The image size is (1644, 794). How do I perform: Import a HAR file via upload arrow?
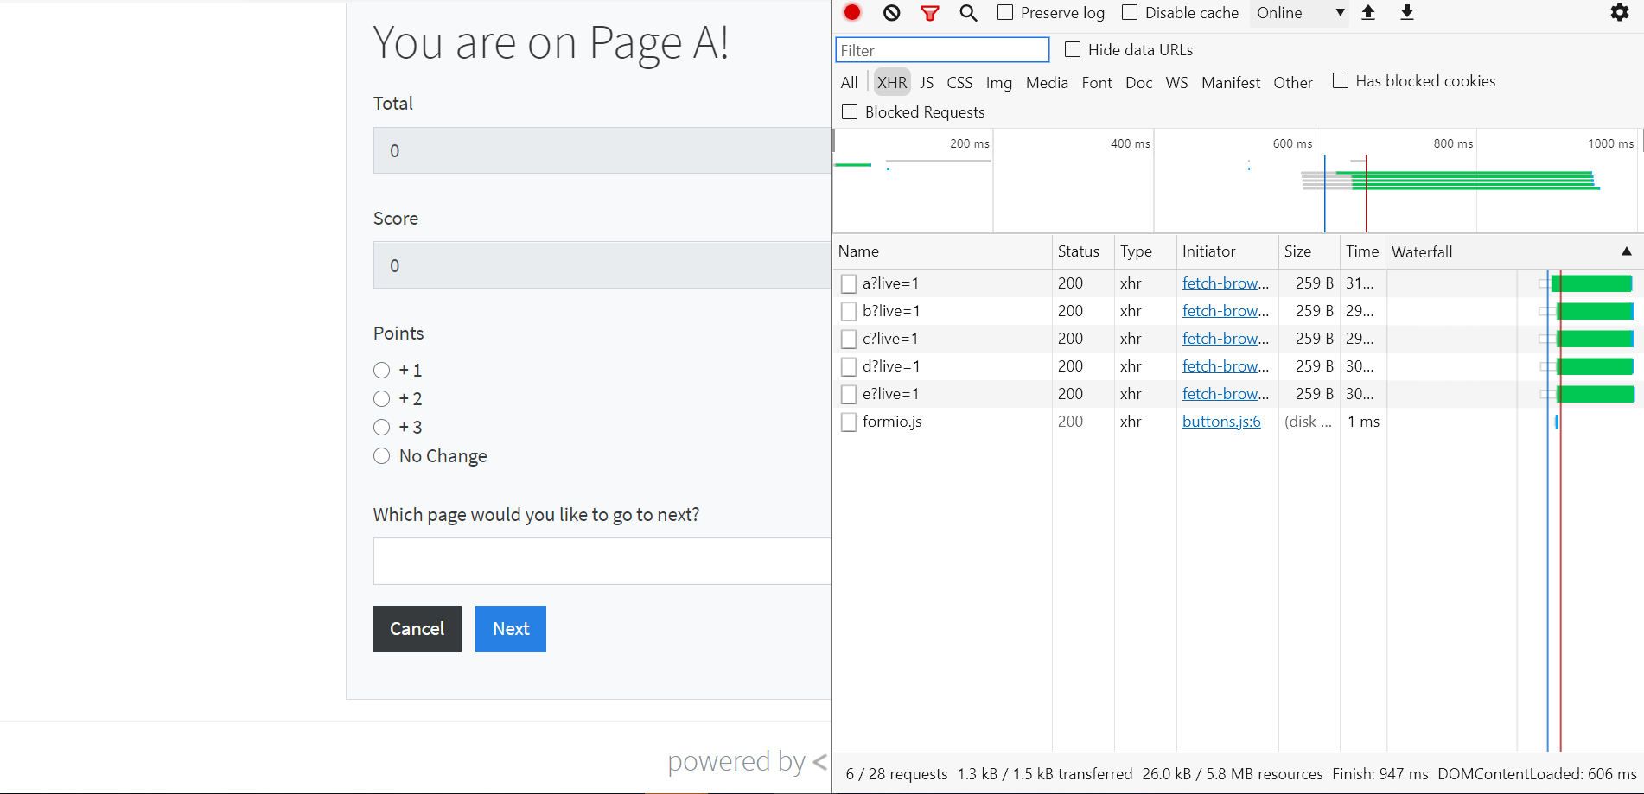tap(1368, 13)
